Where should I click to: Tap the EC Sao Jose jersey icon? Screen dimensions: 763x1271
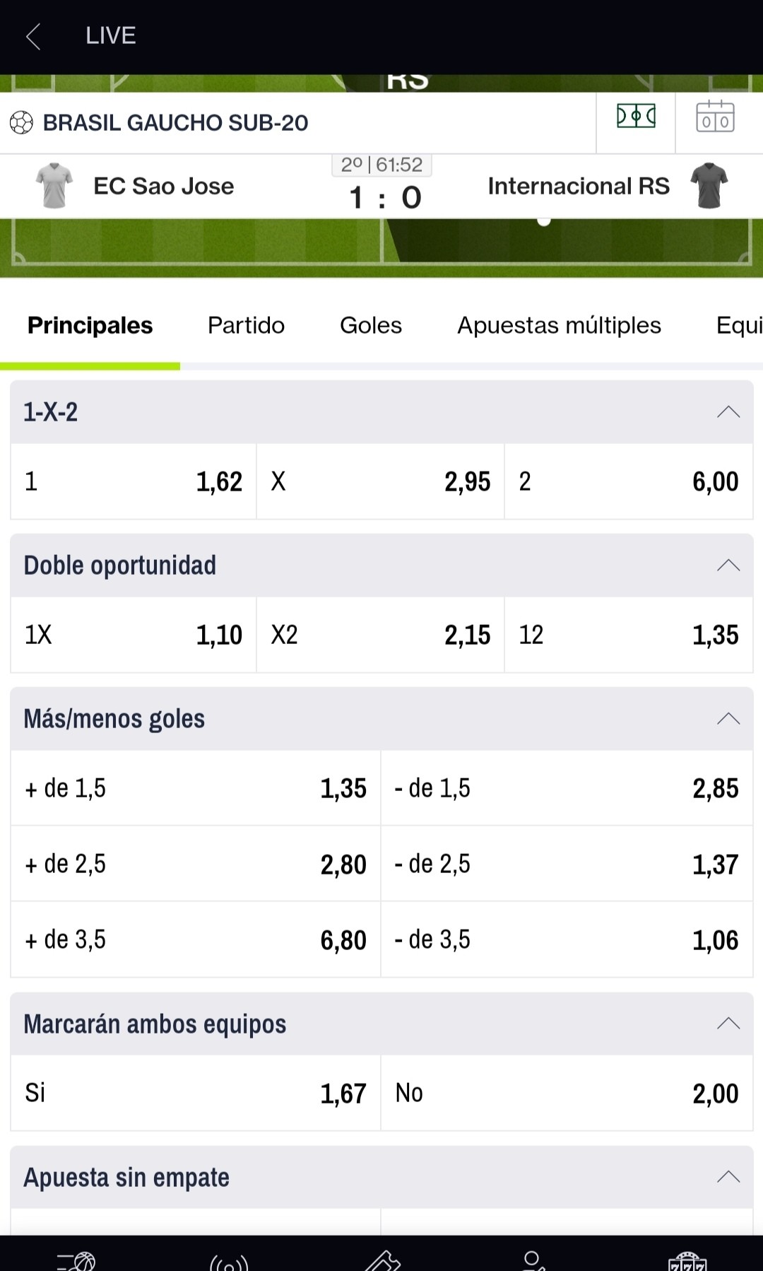point(54,186)
